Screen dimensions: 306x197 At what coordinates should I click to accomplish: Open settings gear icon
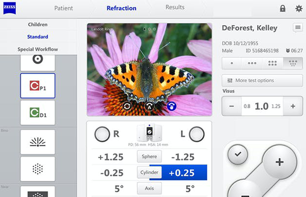299,8
